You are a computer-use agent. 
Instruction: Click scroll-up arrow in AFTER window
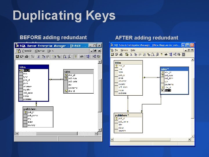[192, 60]
